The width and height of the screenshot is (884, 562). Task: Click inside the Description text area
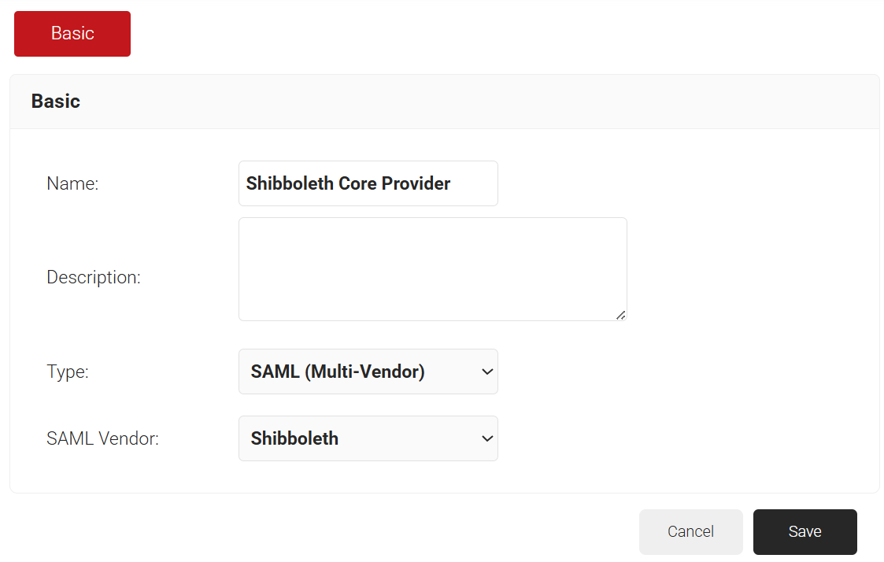click(432, 269)
